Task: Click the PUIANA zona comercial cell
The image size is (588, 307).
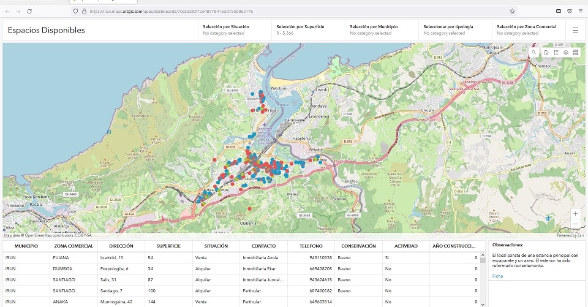Action: coord(73,258)
